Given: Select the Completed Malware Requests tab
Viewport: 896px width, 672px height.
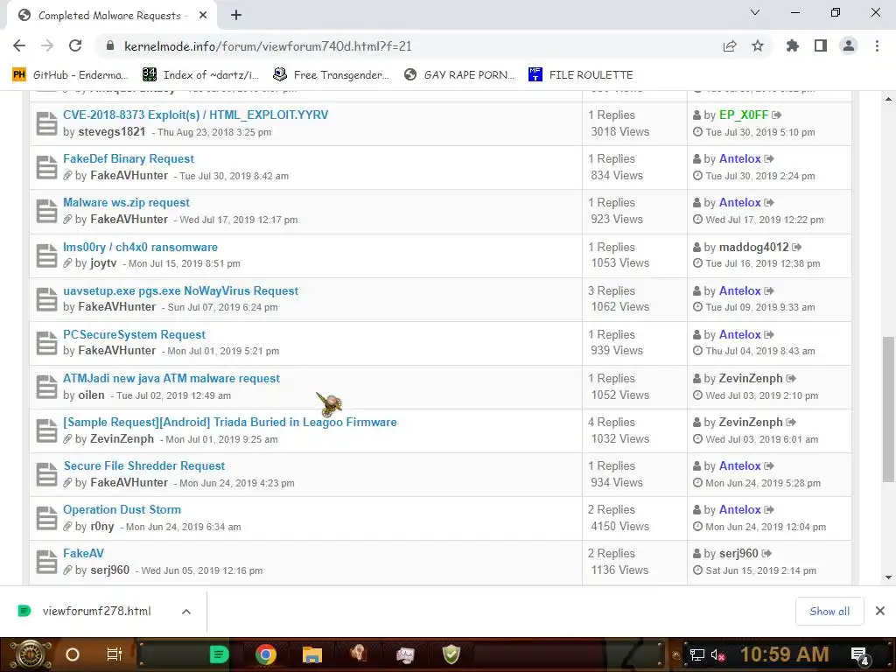Looking at the screenshot, I should tap(111, 16).
